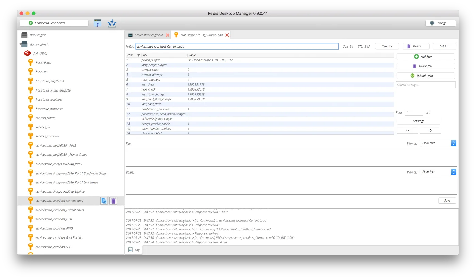The width and height of the screenshot is (476, 279).
Task: Click the key icon beside servicestatus_localhost_SSH
Action: pyautogui.click(x=30, y=247)
